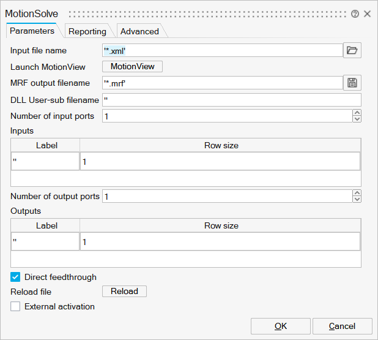Click the browse folder icon for input file
The height and width of the screenshot is (340, 378).
352,51
